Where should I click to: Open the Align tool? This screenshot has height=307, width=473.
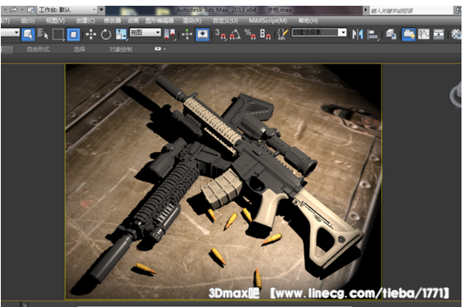pyautogui.click(x=373, y=34)
